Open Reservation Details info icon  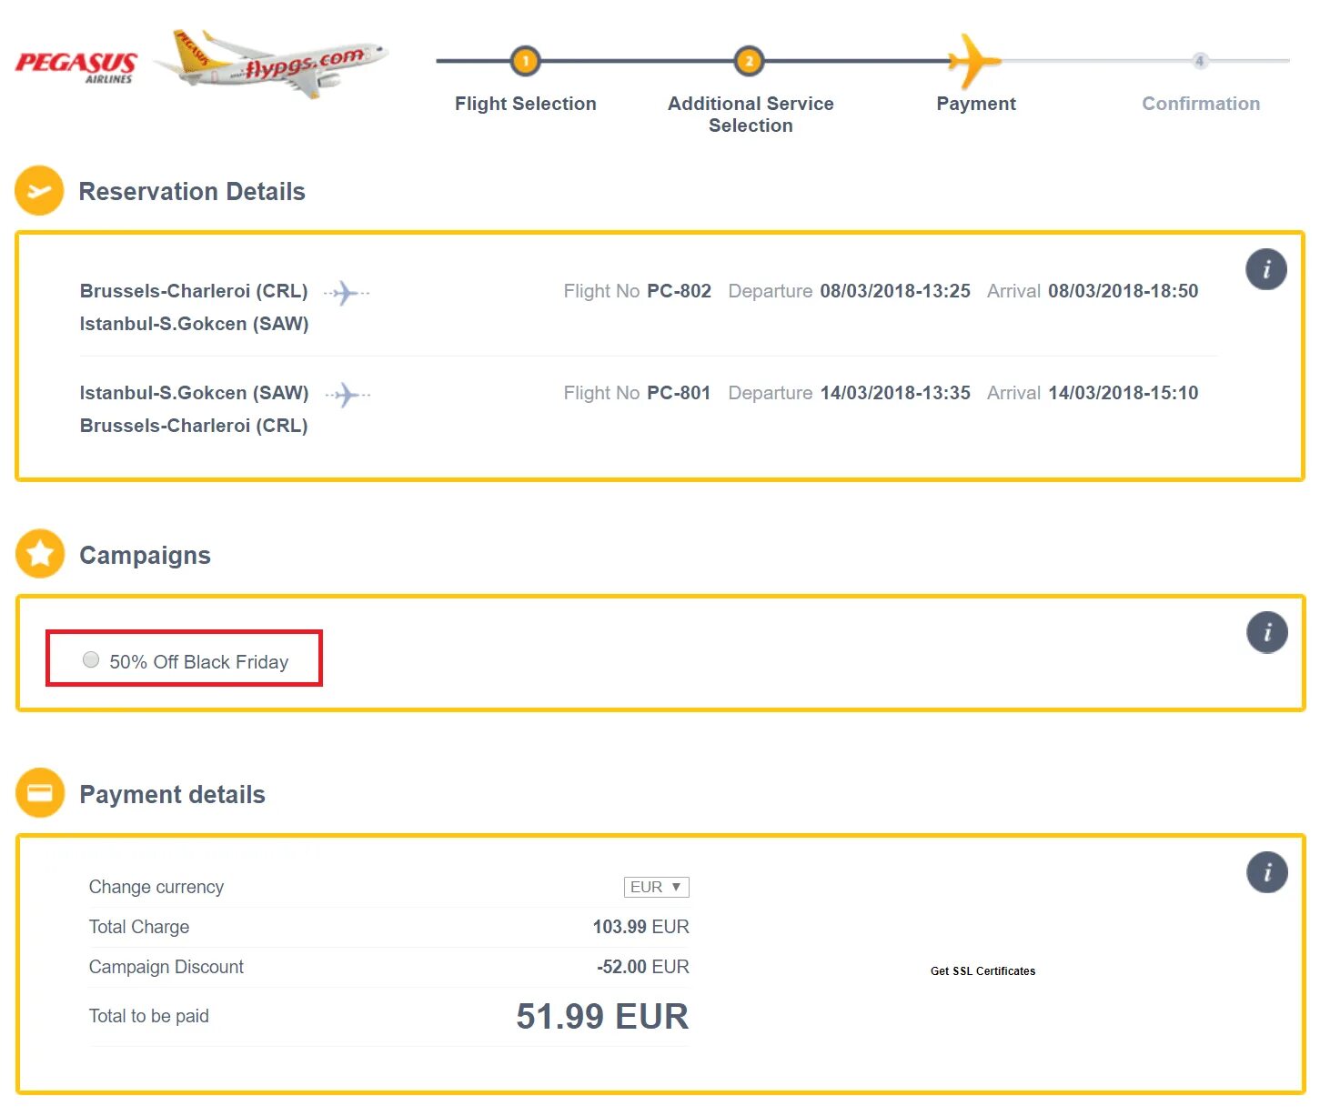click(x=1265, y=269)
